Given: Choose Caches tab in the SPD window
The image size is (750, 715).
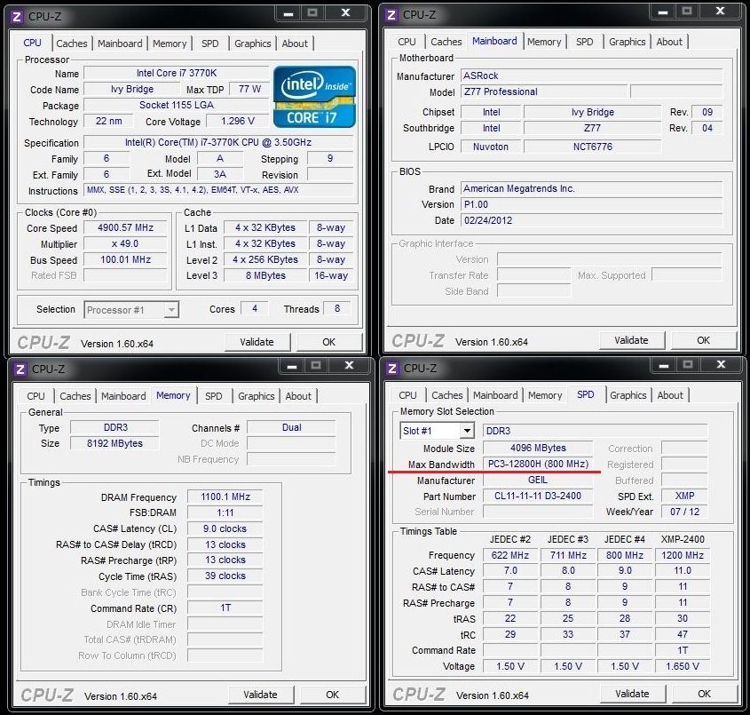Looking at the screenshot, I should (x=447, y=395).
